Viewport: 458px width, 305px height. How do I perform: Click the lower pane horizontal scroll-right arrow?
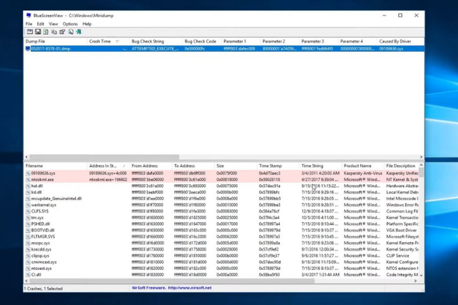click(415, 281)
